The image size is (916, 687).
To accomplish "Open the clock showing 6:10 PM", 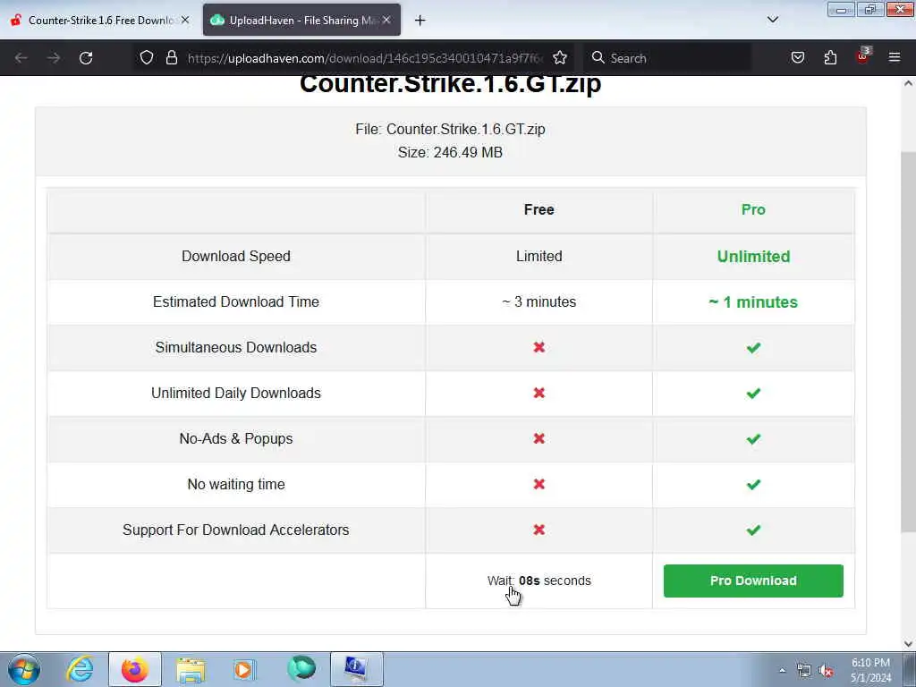I will (870, 670).
